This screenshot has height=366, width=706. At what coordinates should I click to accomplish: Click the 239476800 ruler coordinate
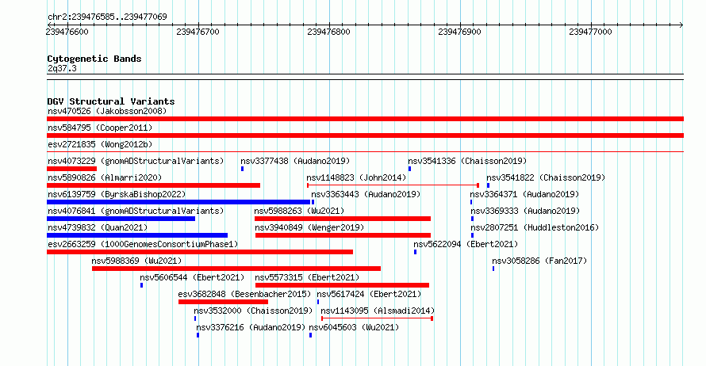tap(328, 32)
